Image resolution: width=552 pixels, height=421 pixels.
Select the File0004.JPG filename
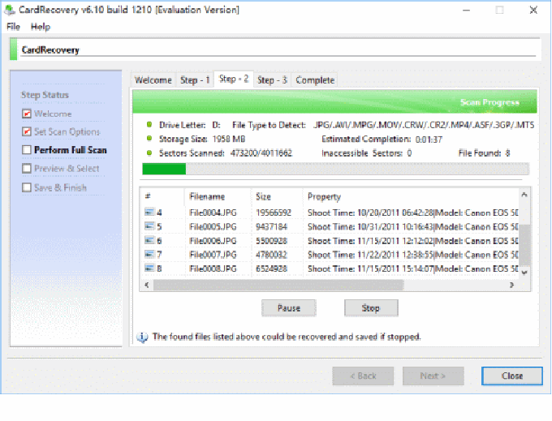coord(213,213)
